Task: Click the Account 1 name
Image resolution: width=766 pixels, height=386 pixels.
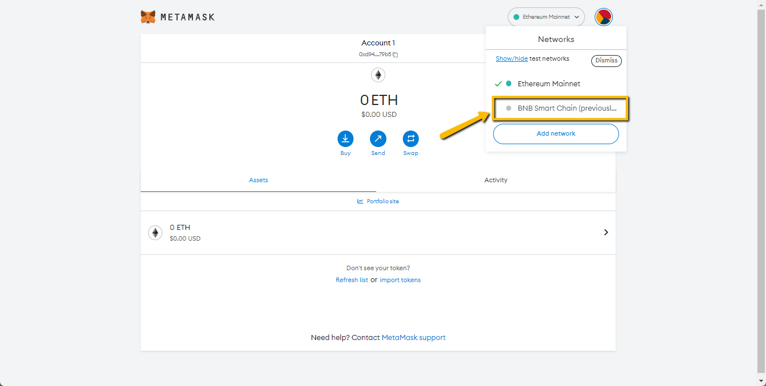Action: (378, 43)
